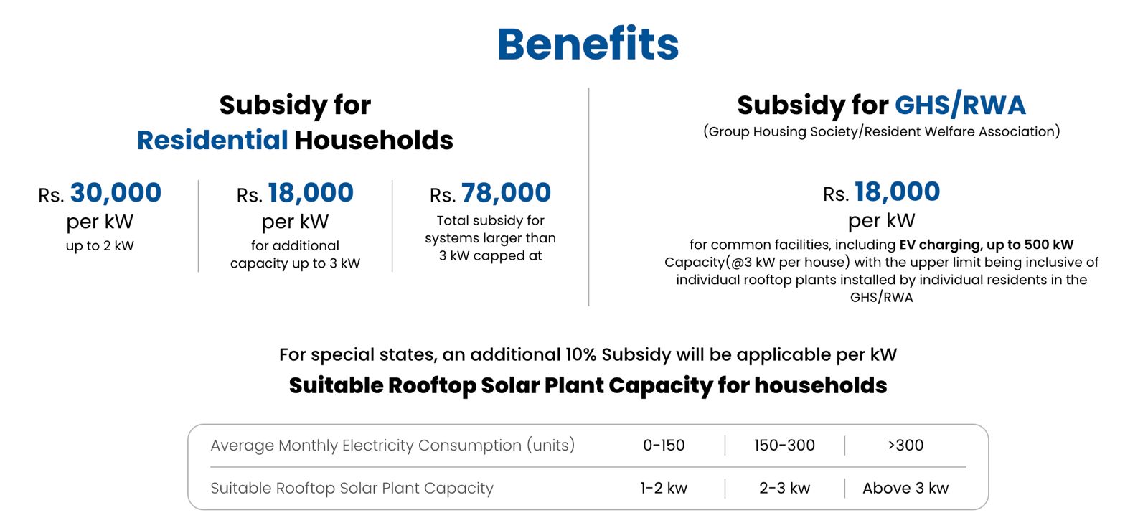Click the Subsidy for GHS/RWA heading

881,105
